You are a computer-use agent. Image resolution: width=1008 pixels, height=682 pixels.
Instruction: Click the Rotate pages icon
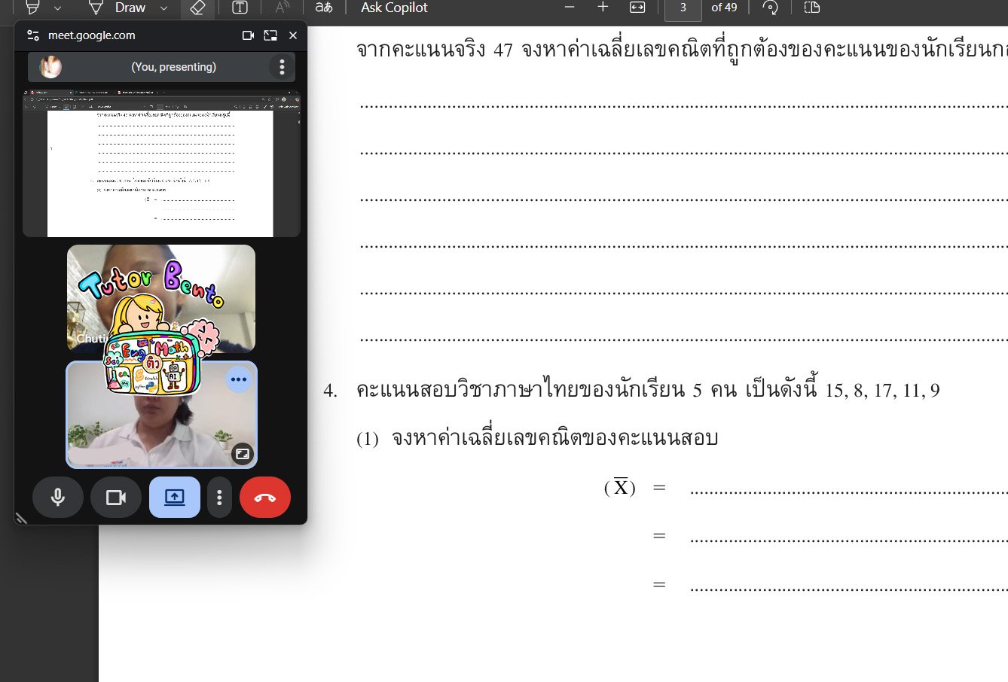(769, 8)
